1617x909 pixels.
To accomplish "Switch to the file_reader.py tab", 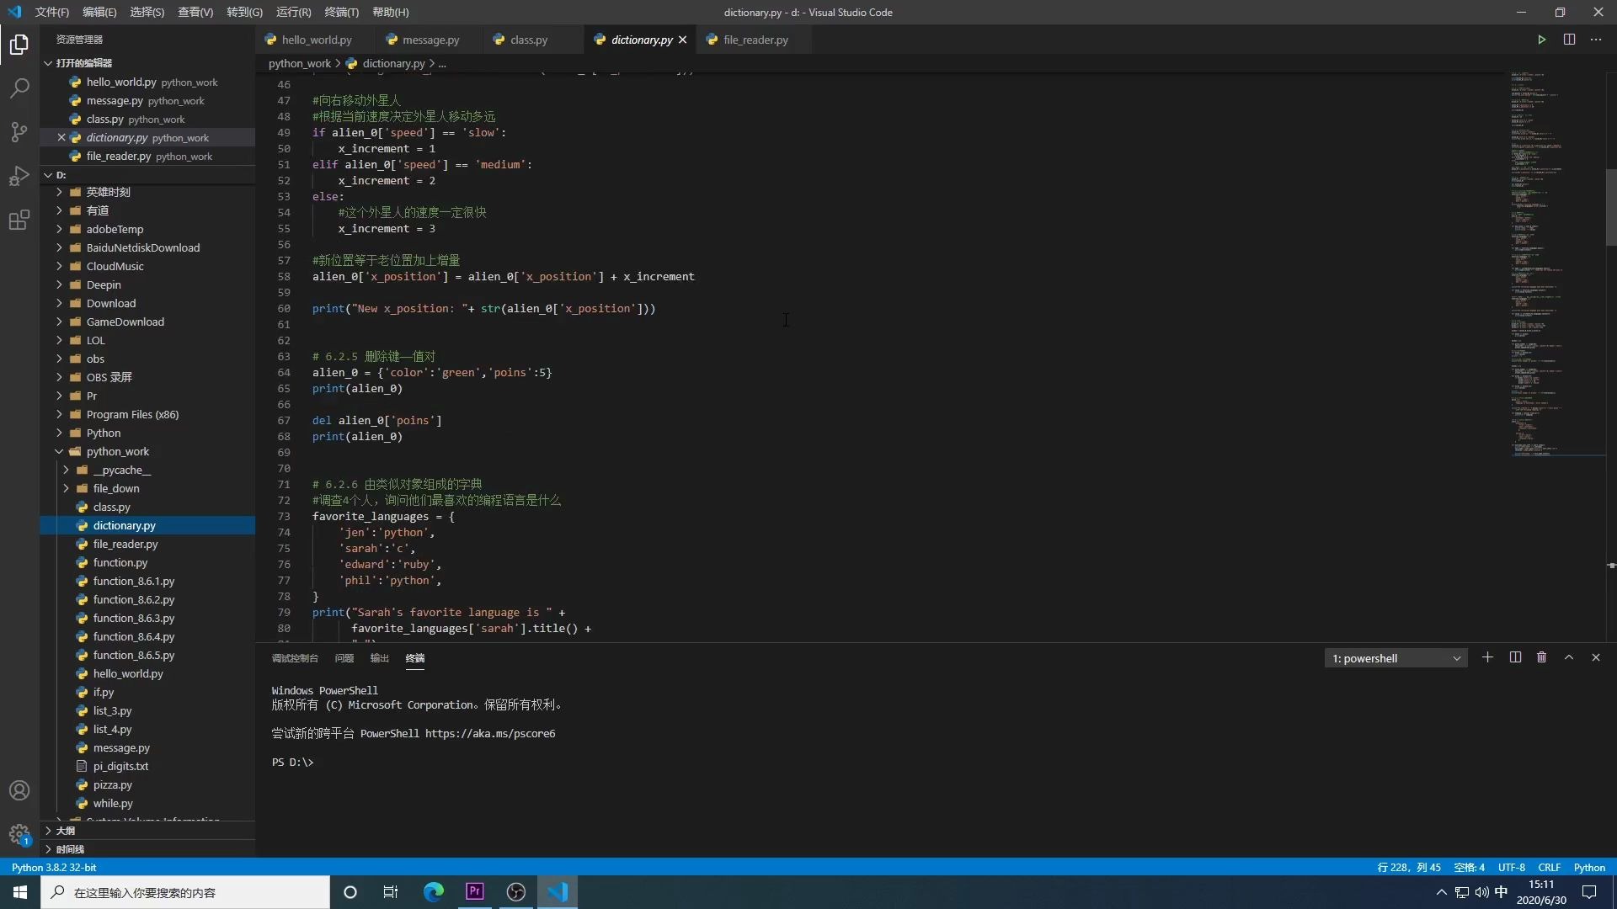I will tap(755, 40).
